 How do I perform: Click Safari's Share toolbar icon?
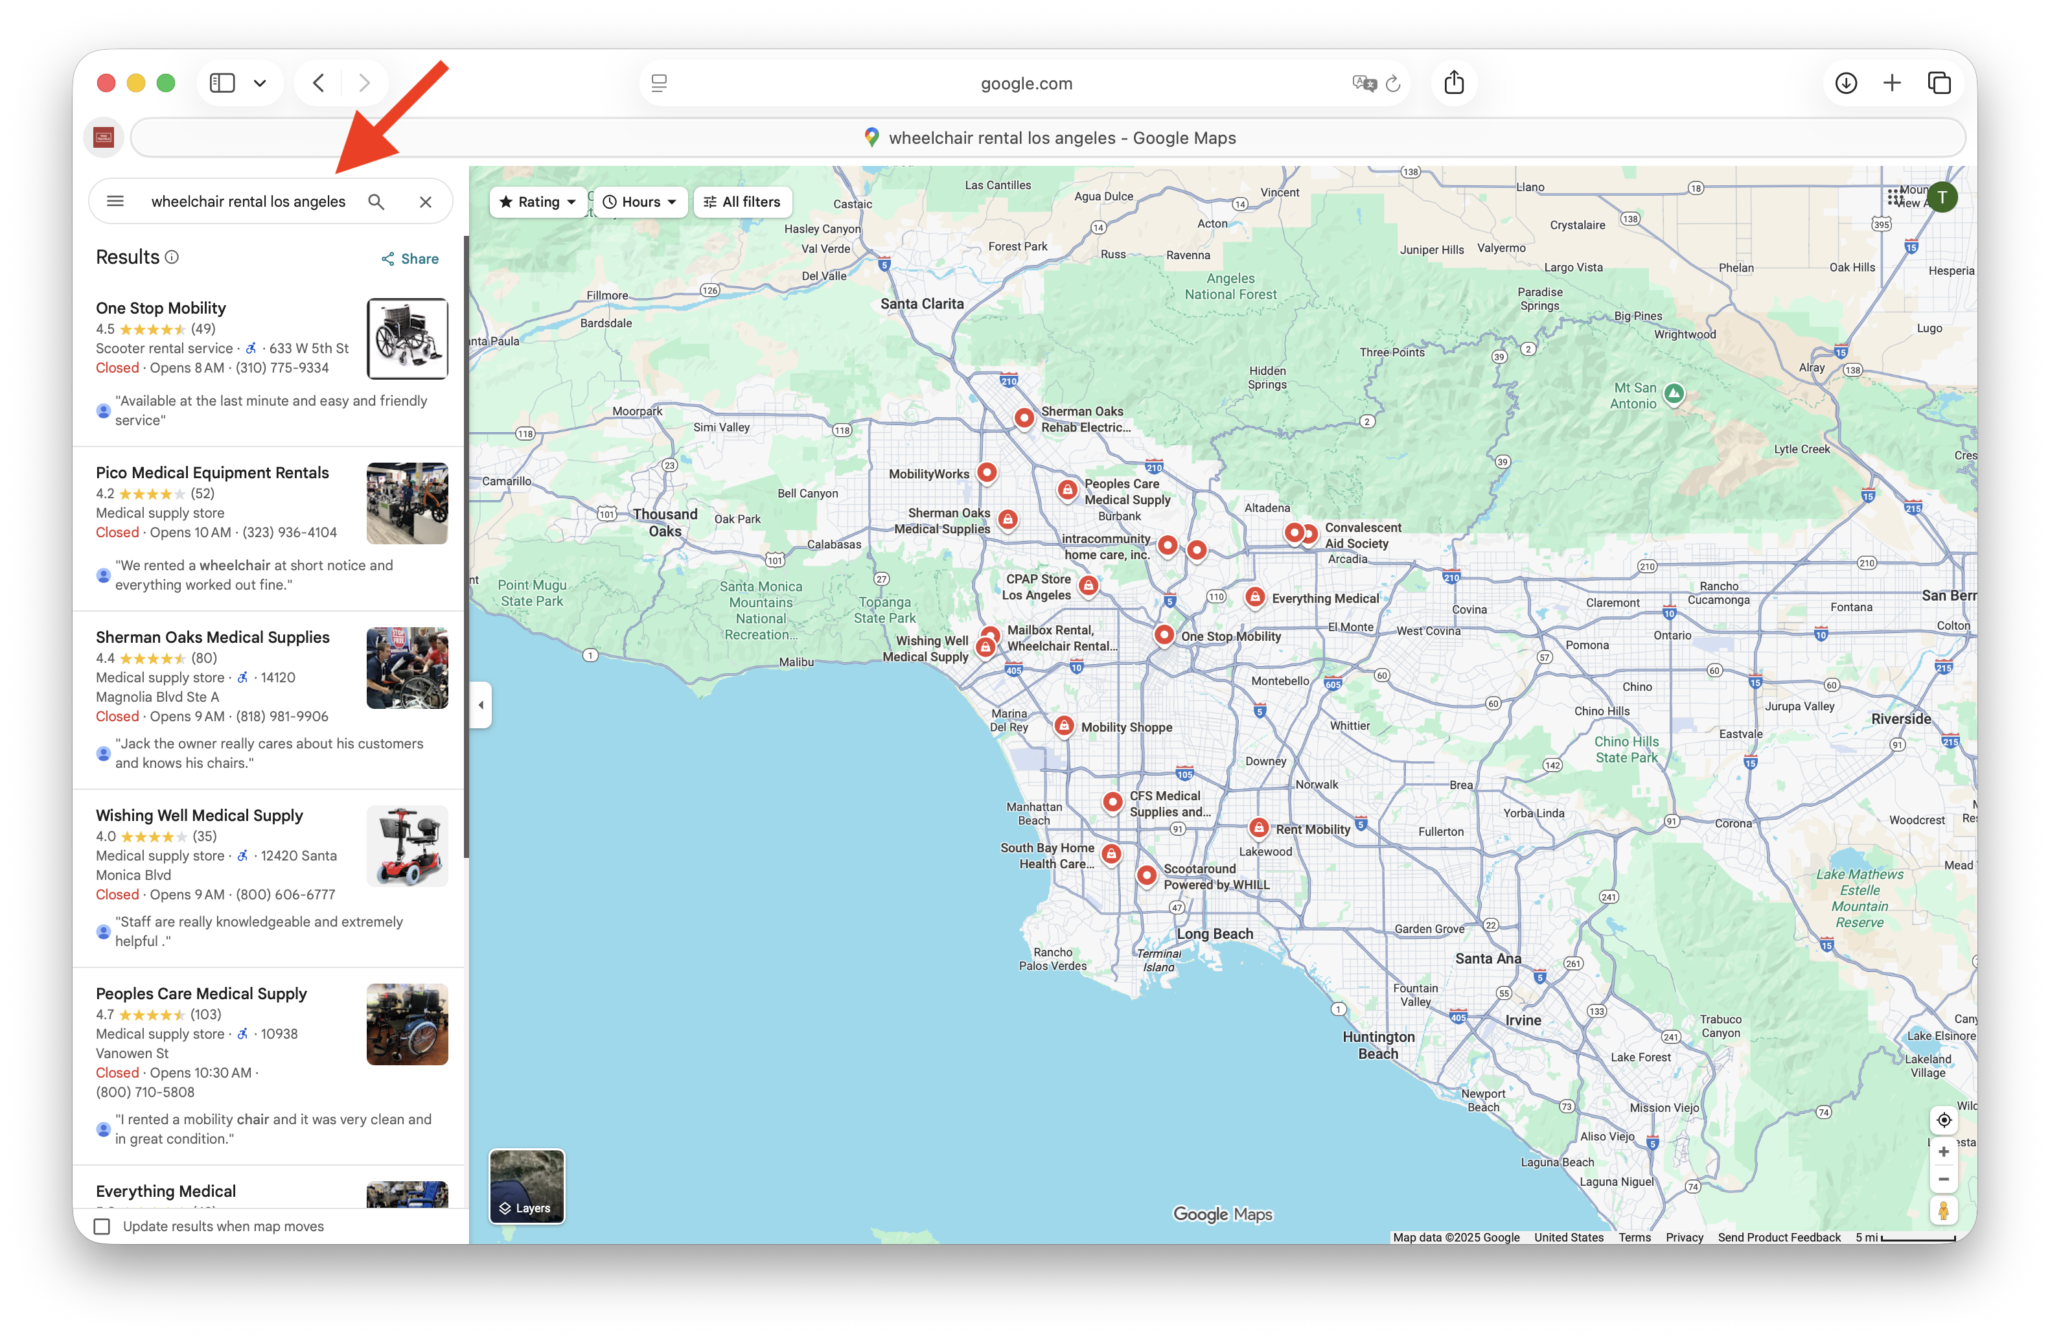[1454, 83]
